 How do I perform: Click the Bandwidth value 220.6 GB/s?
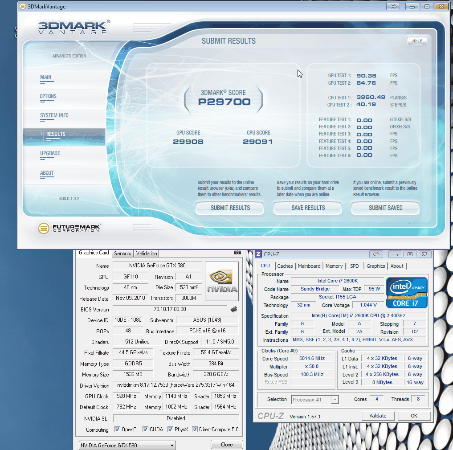[216, 374]
